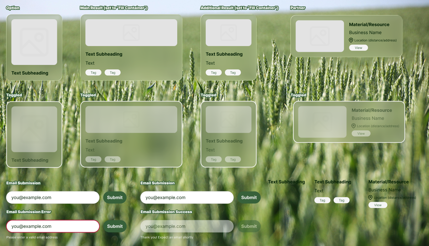Click the faded email field in Email Submission Success
This screenshot has width=429, height=246.
[187, 226]
